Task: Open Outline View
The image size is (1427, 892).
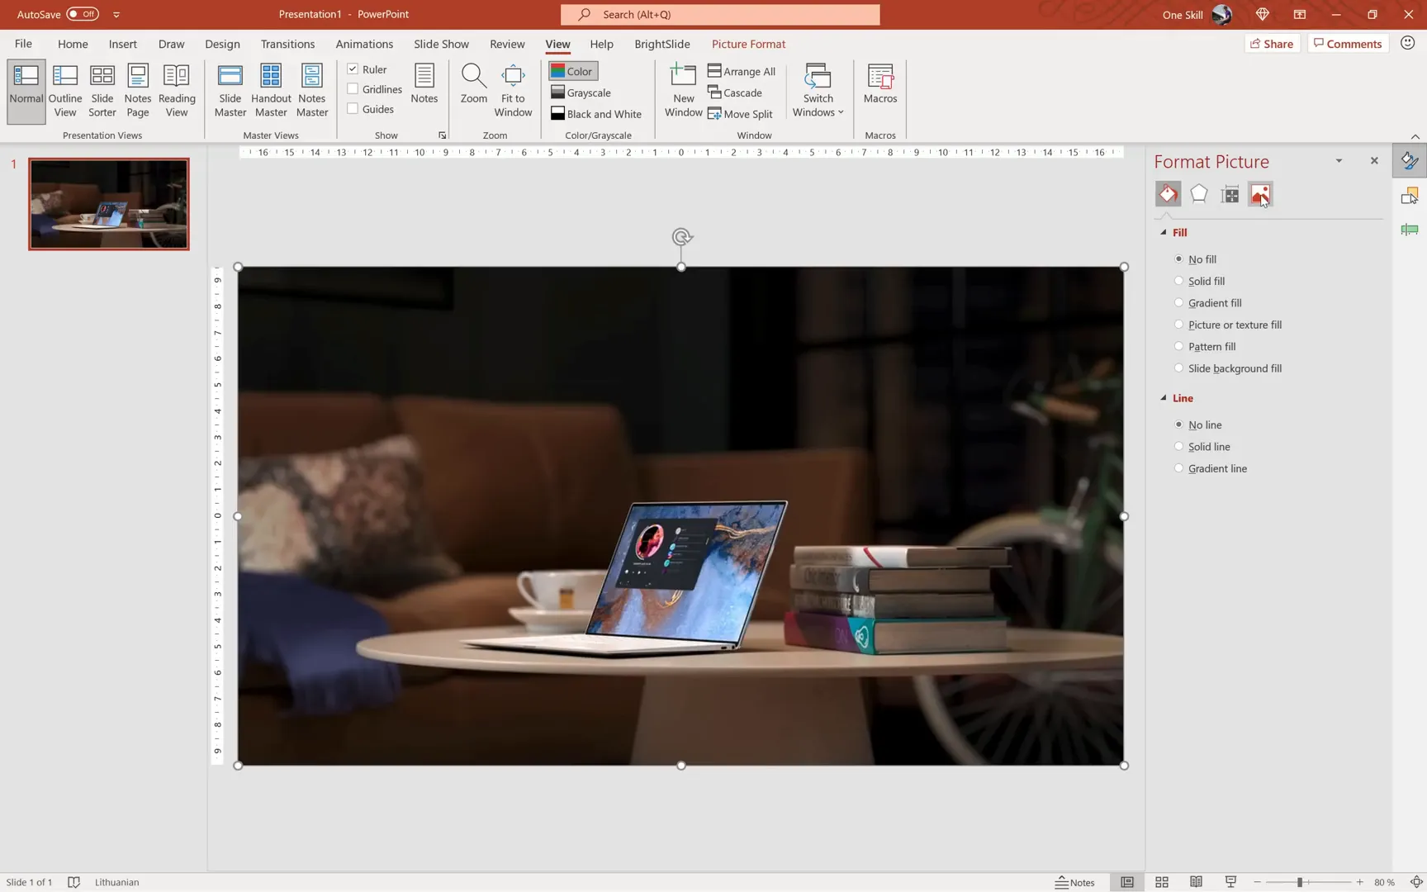Action: tap(64, 91)
